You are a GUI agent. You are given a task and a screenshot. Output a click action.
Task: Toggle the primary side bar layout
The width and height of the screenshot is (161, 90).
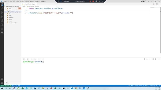click(x=142, y=1)
